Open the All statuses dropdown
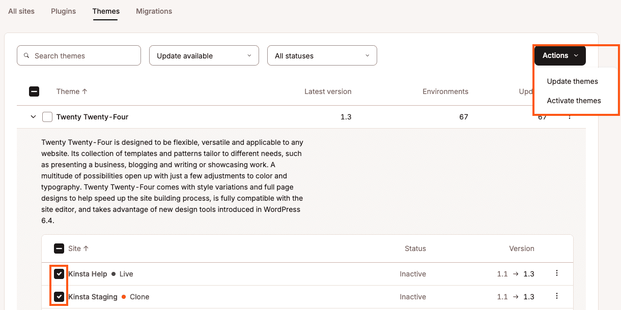 322,55
